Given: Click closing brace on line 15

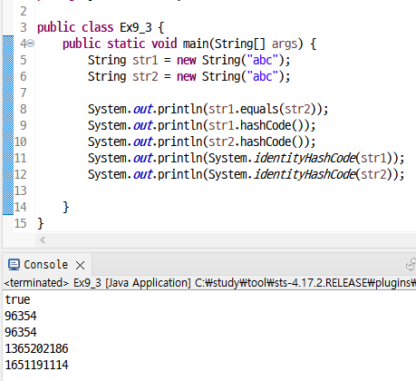Looking at the screenshot, I should point(41,223).
